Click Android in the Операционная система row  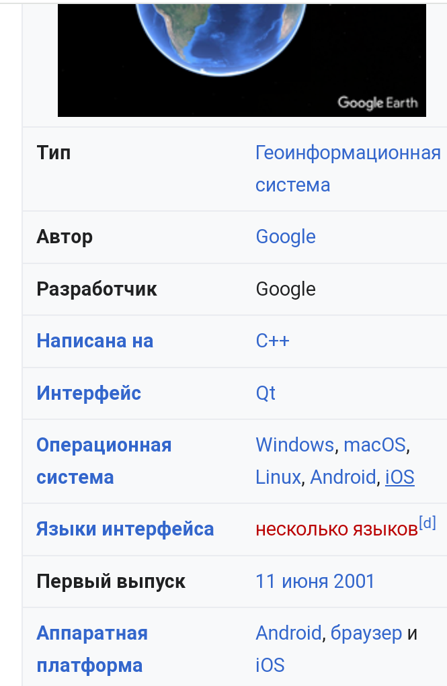pos(343,477)
